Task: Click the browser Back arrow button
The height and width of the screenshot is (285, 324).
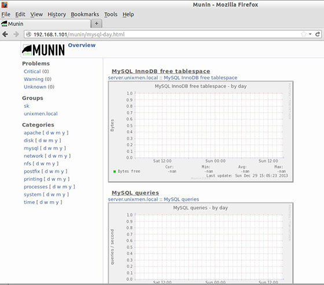Action: (5, 34)
